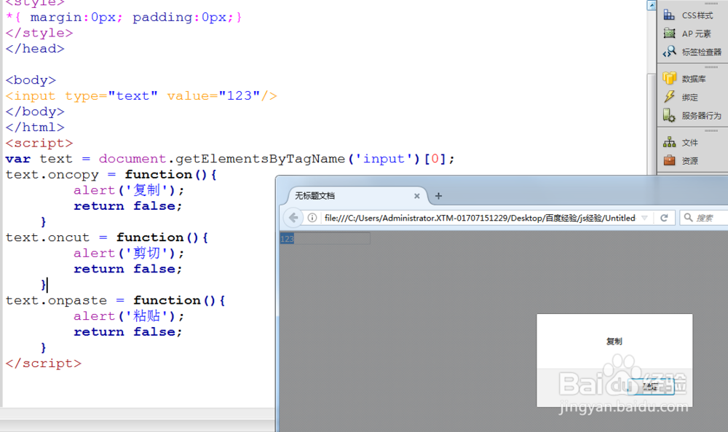The width and height of the screenshot is (728, 432).
Task: Click the text.oncut code line
Action: point(107,237)
